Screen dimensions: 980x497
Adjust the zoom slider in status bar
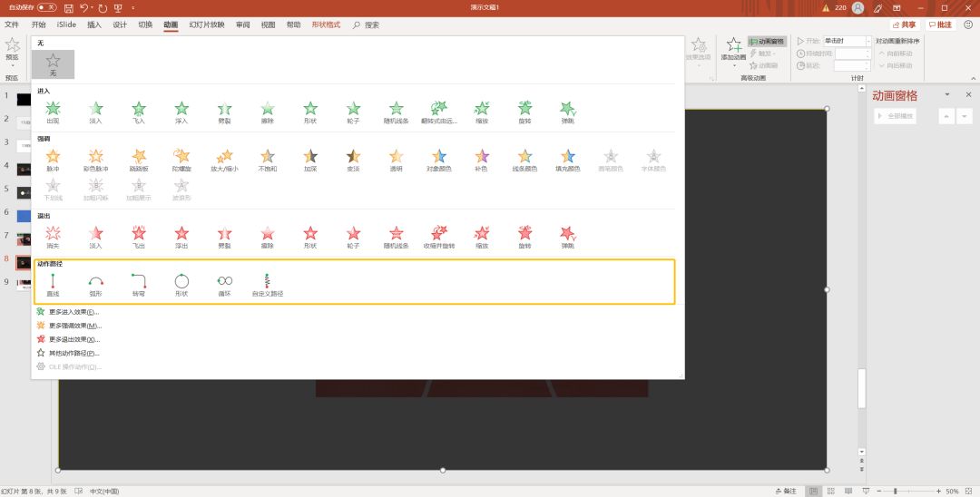click(x=895, y=492)
